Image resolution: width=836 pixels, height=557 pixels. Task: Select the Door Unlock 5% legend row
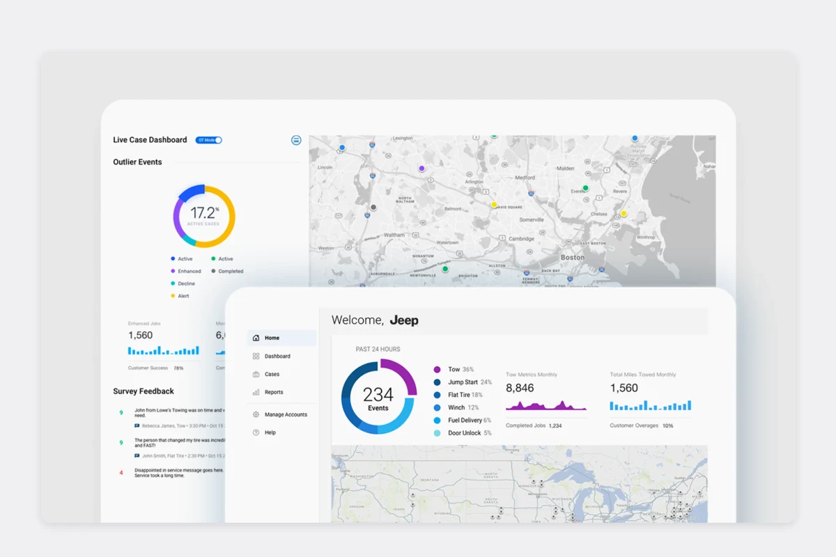coord(463,433)
